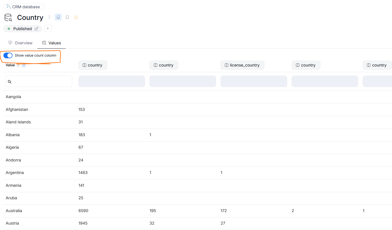Screen dimensions: 392x230
Task: Click the database icon left of the Country title
Action: (x=8, y=18)
